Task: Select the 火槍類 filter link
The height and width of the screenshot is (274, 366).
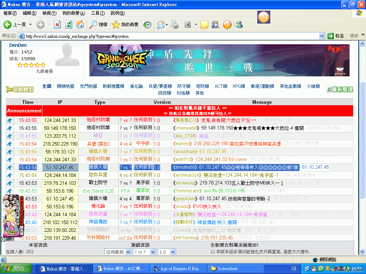Action: [x=313, y=86]
